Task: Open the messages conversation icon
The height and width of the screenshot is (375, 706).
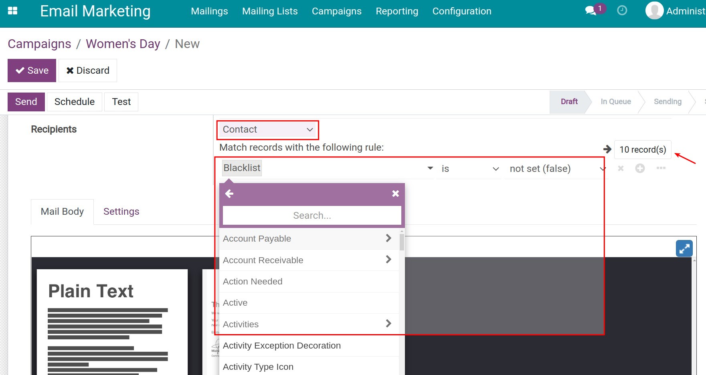Action: (x=590, y=10)
